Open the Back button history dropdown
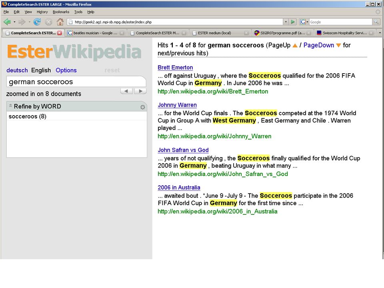Image resolution: width=384 pixels, height=288 pixels. pyautogui.click(x=14, y=22)
